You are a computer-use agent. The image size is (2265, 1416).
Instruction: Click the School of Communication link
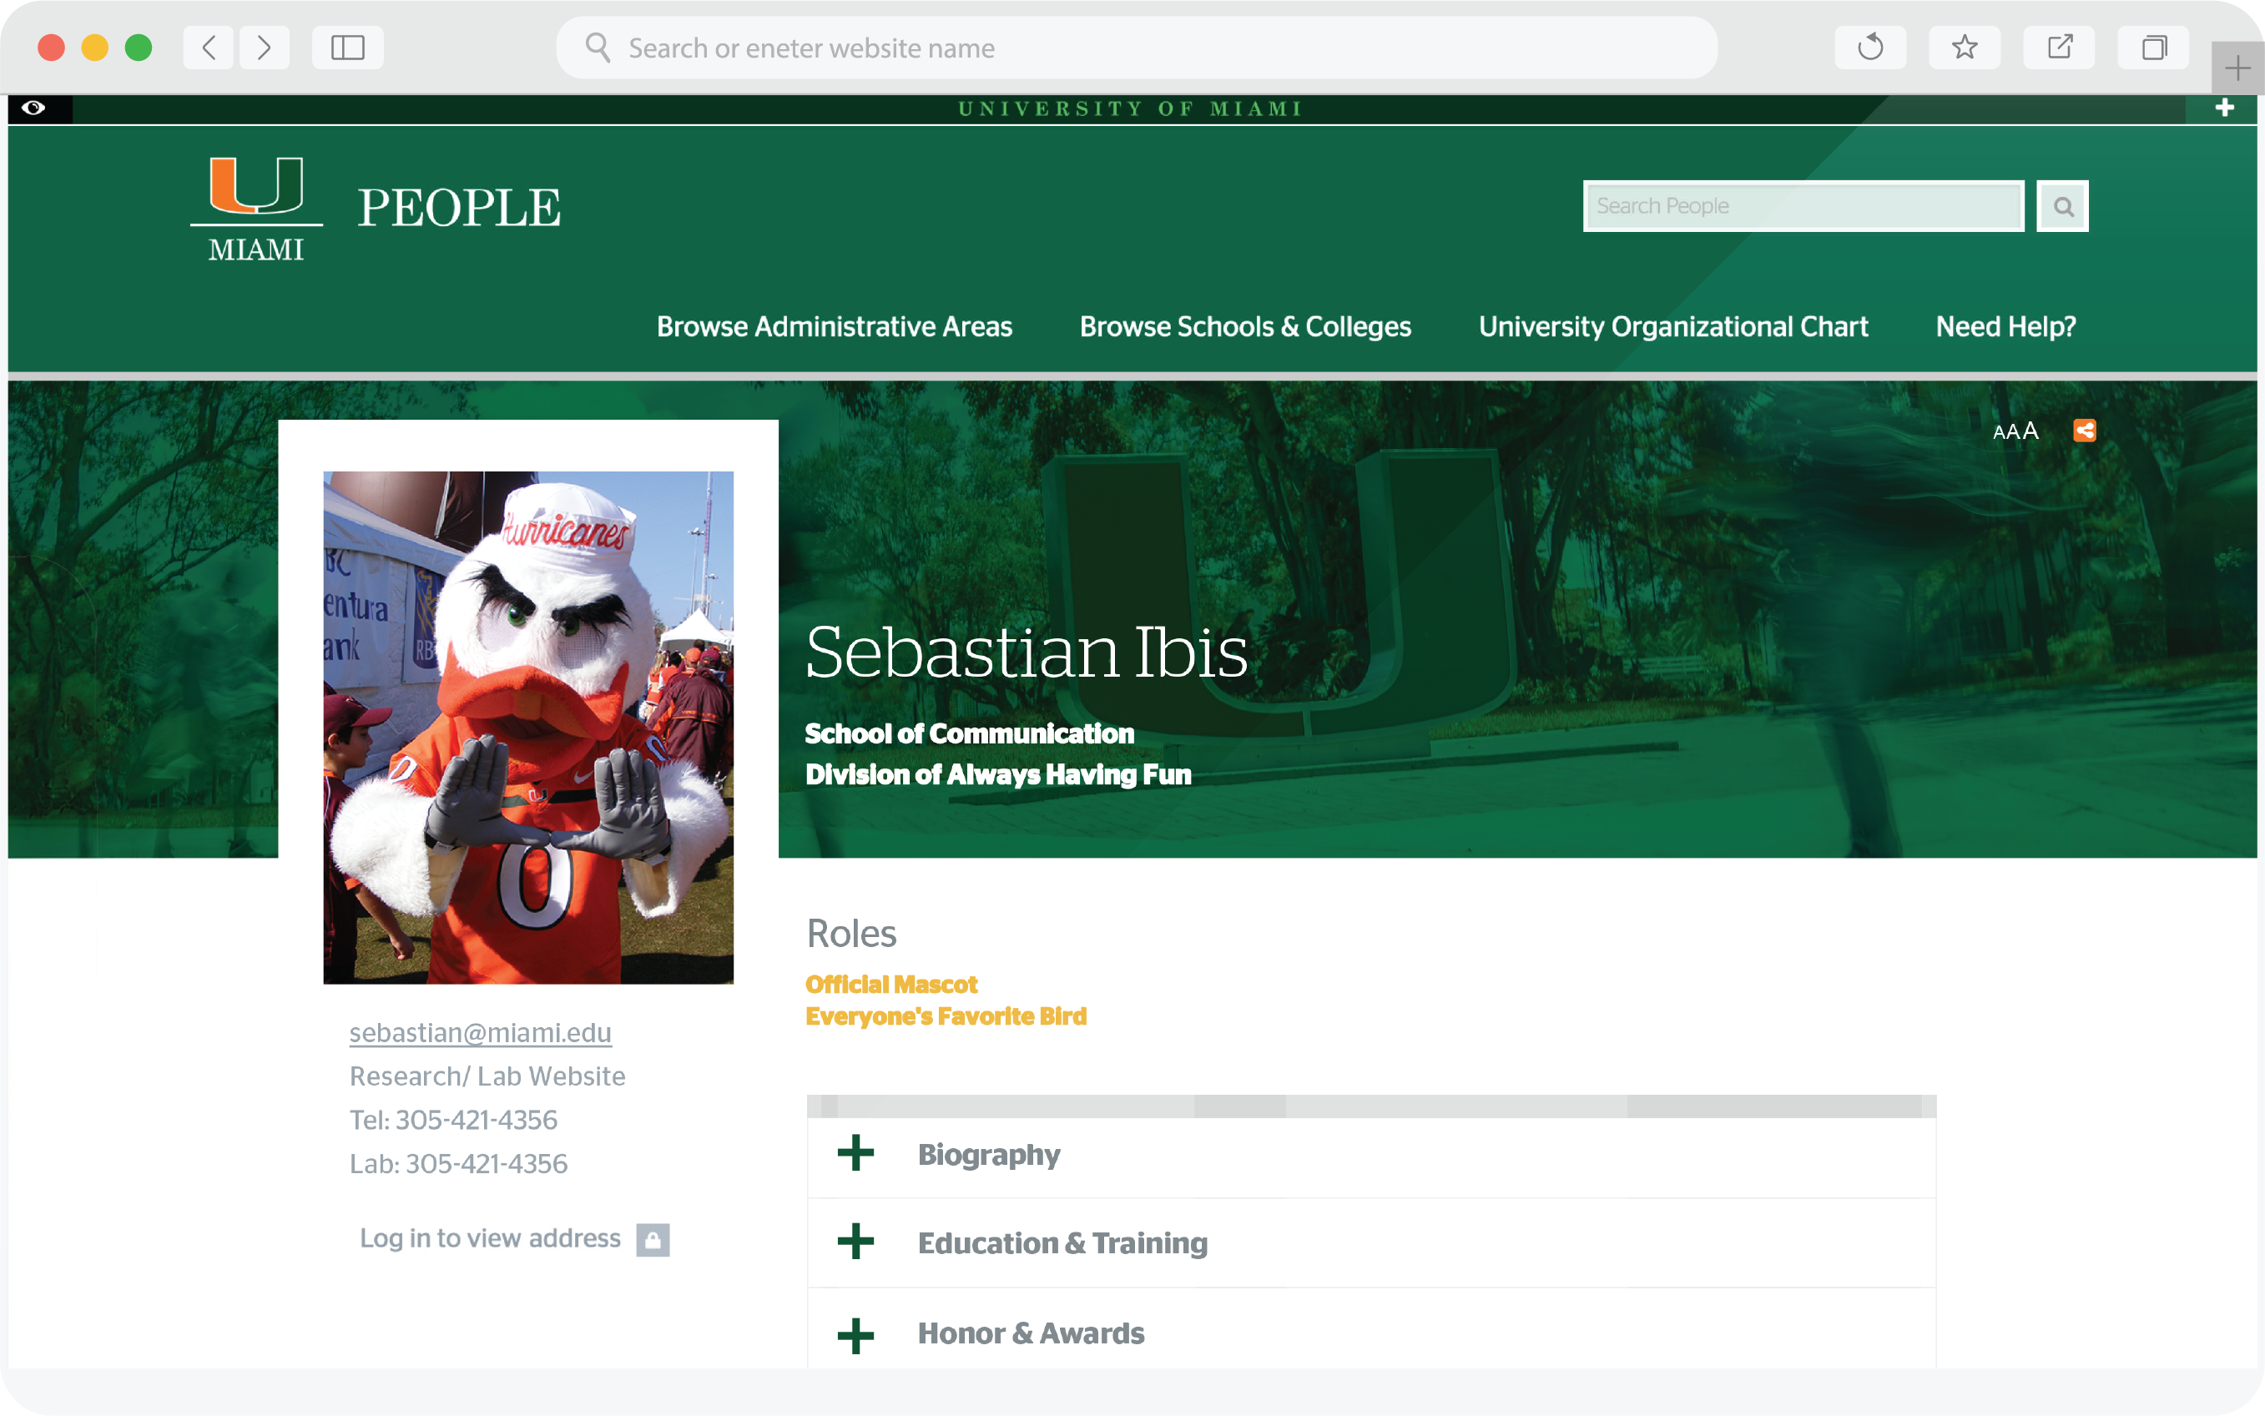[970, 733]
